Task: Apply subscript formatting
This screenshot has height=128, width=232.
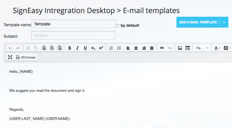Action: pyautogui.click(x=93, y=48)
